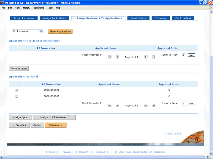Go to next page of Applications In Panel

pos(146,105)
